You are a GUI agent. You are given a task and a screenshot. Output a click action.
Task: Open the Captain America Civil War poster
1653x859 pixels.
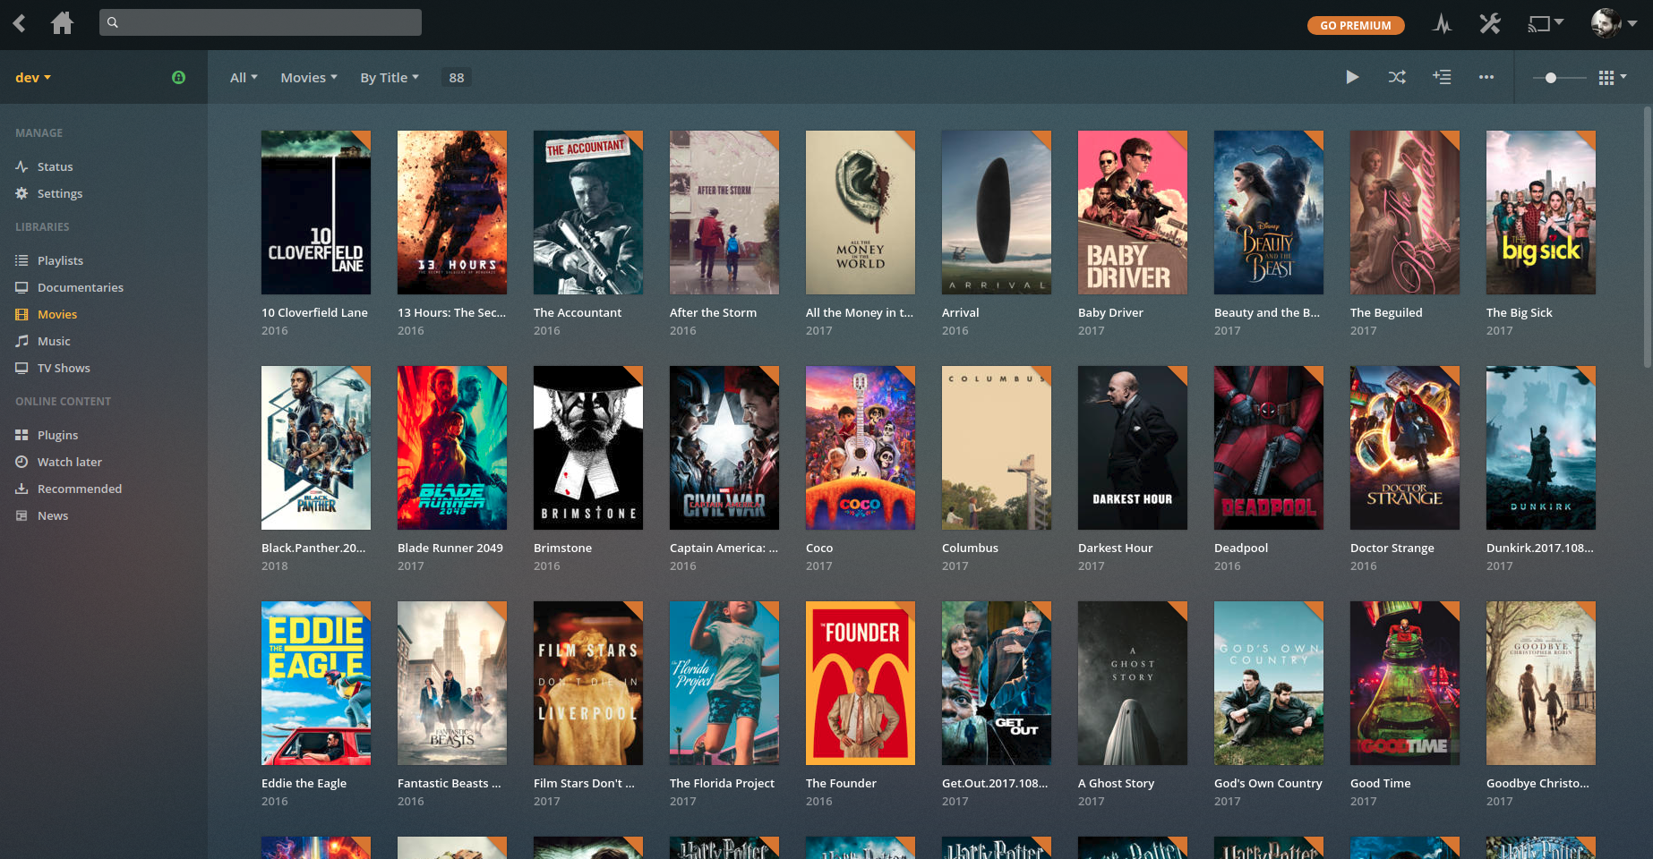point(724,447)
